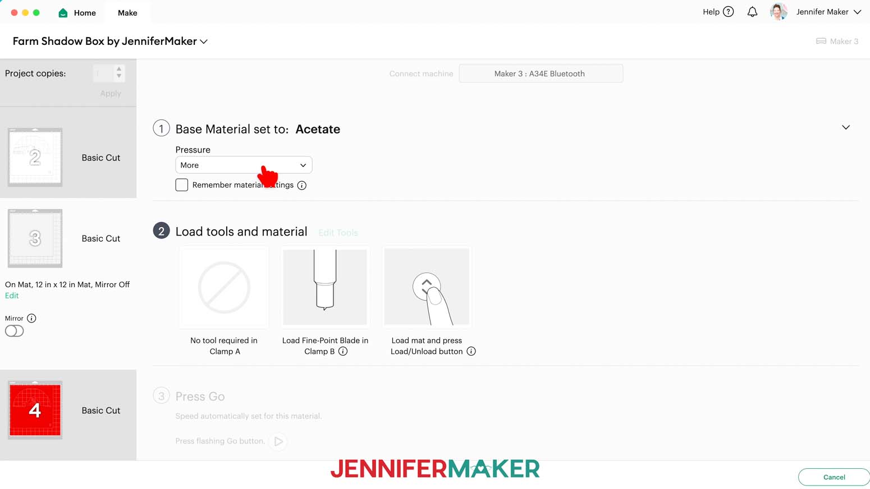The height and width of the screenshot is (489, 870).
Task: Open the Pressure dropdown set to More
Action: 244,165
